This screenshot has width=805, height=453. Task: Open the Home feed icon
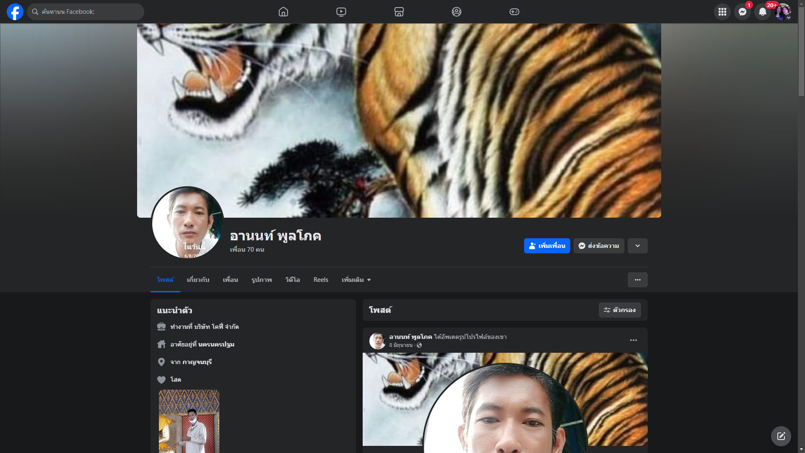pyautogui.click(x=283, y=12)
